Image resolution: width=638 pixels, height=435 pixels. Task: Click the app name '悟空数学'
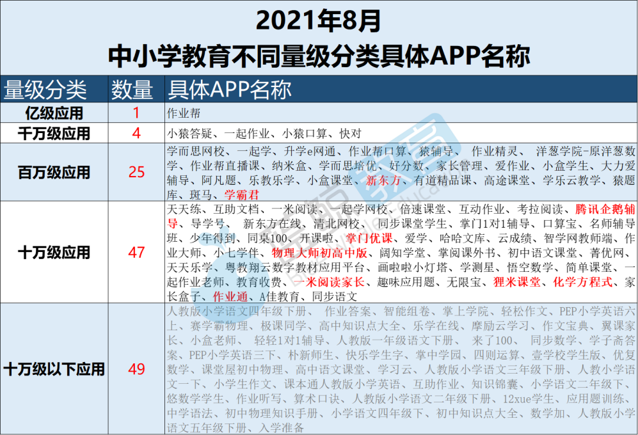pos(530,267)
